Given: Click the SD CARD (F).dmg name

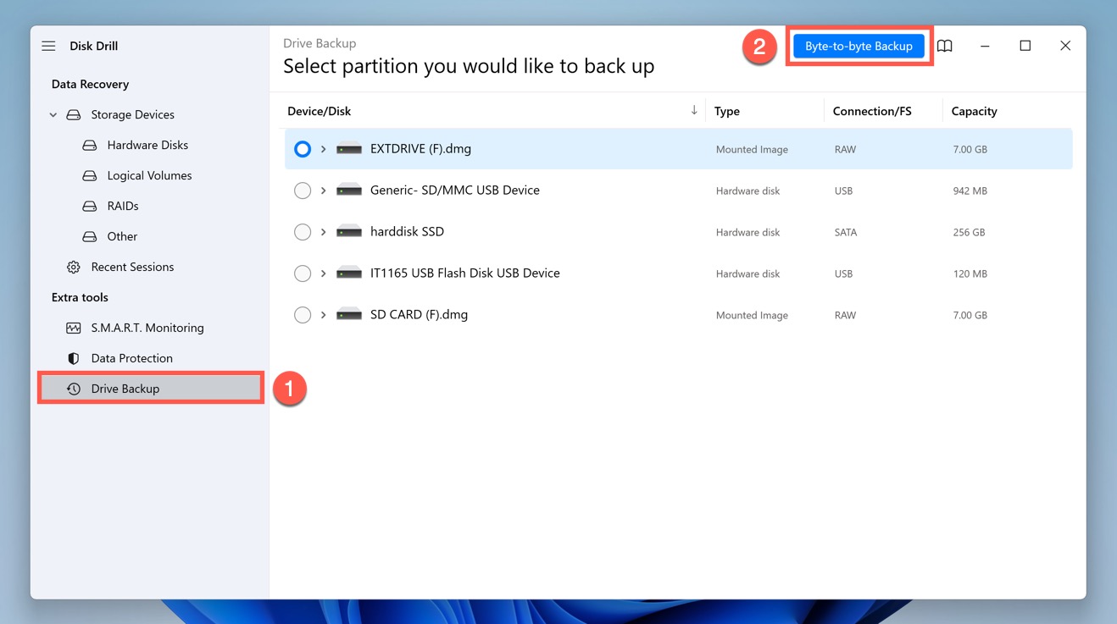Looking at the screenshot, I should 419,315.
